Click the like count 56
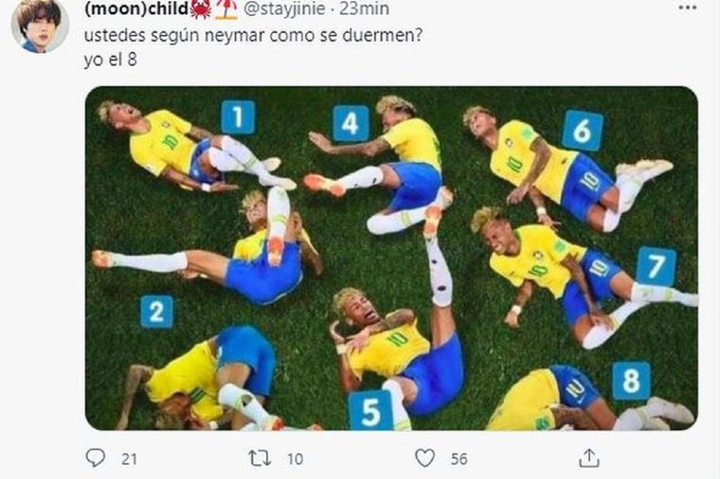The width and height of the screenshot is (720, 479). [459, 459]
